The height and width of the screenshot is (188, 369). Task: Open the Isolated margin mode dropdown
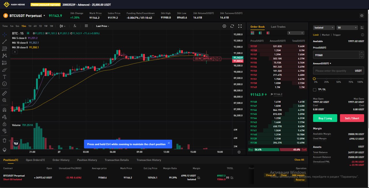323,28
